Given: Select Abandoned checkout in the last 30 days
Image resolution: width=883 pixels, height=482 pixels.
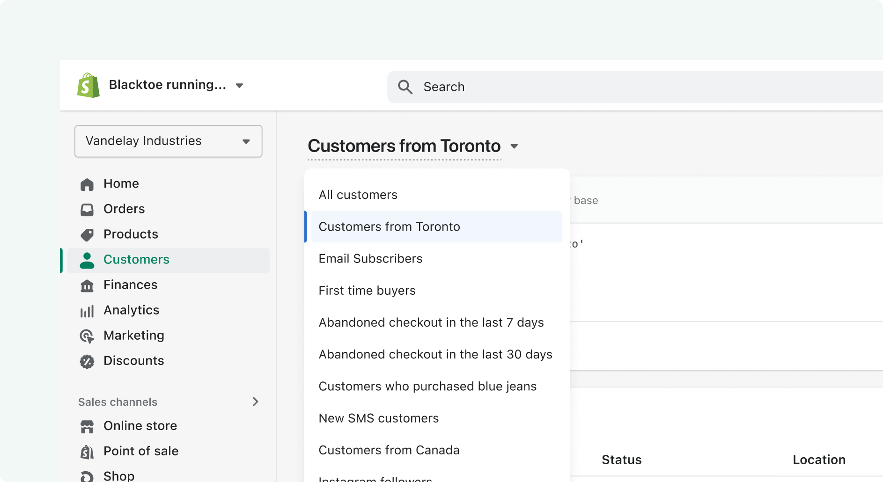Looking at the screenshot, I should [x=437, y=354].
